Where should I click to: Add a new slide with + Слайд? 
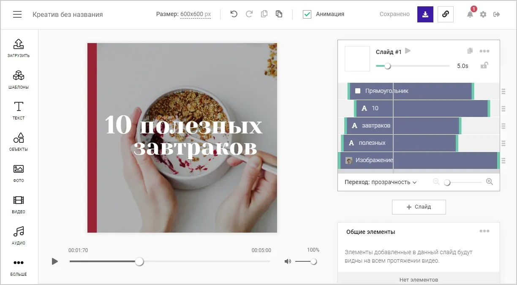pyautogui.click(x=419, y=207)
